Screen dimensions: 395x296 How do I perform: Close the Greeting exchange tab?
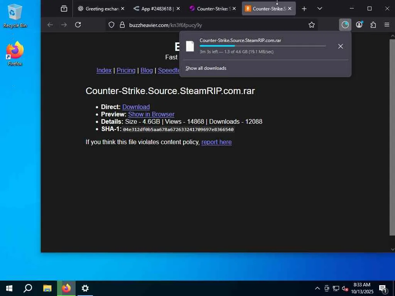click(x=123, y=8)
